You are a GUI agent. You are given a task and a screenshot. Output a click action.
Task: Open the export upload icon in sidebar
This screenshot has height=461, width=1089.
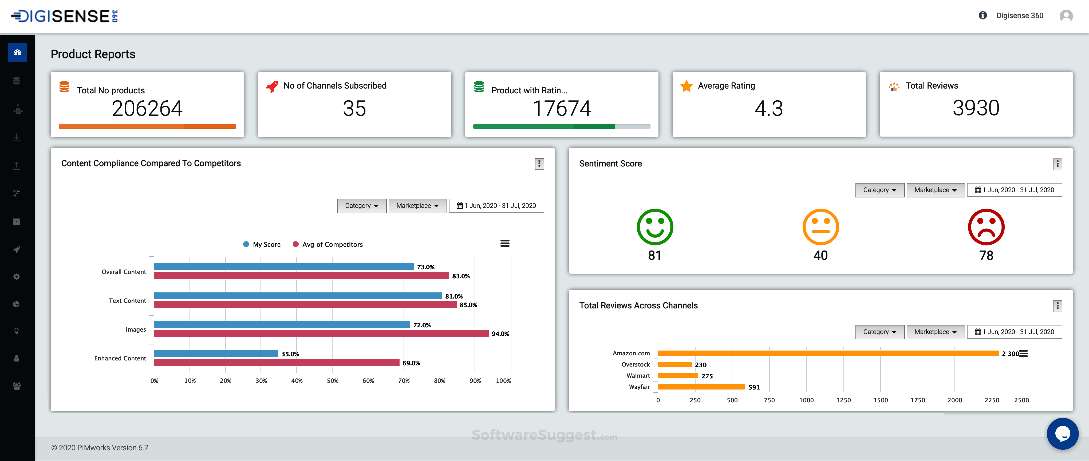point(17,166)
